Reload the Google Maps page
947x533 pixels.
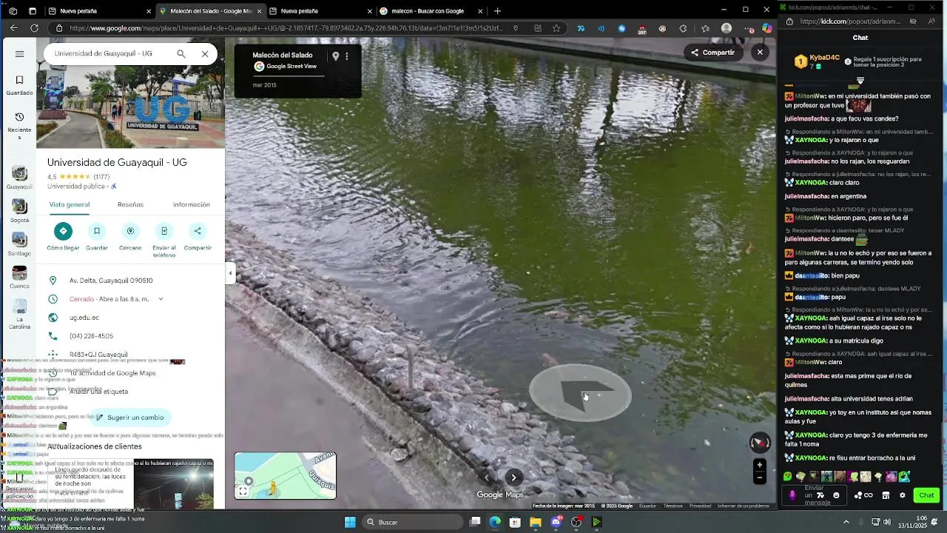34,28
